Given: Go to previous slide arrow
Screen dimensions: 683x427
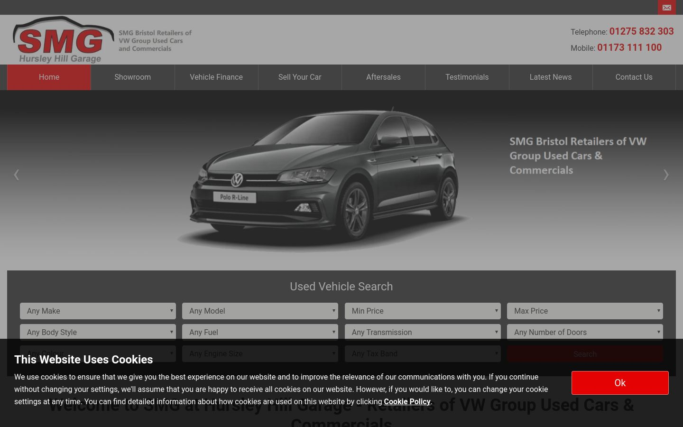Looking at the screenshot, I should [x=17, y=175].
